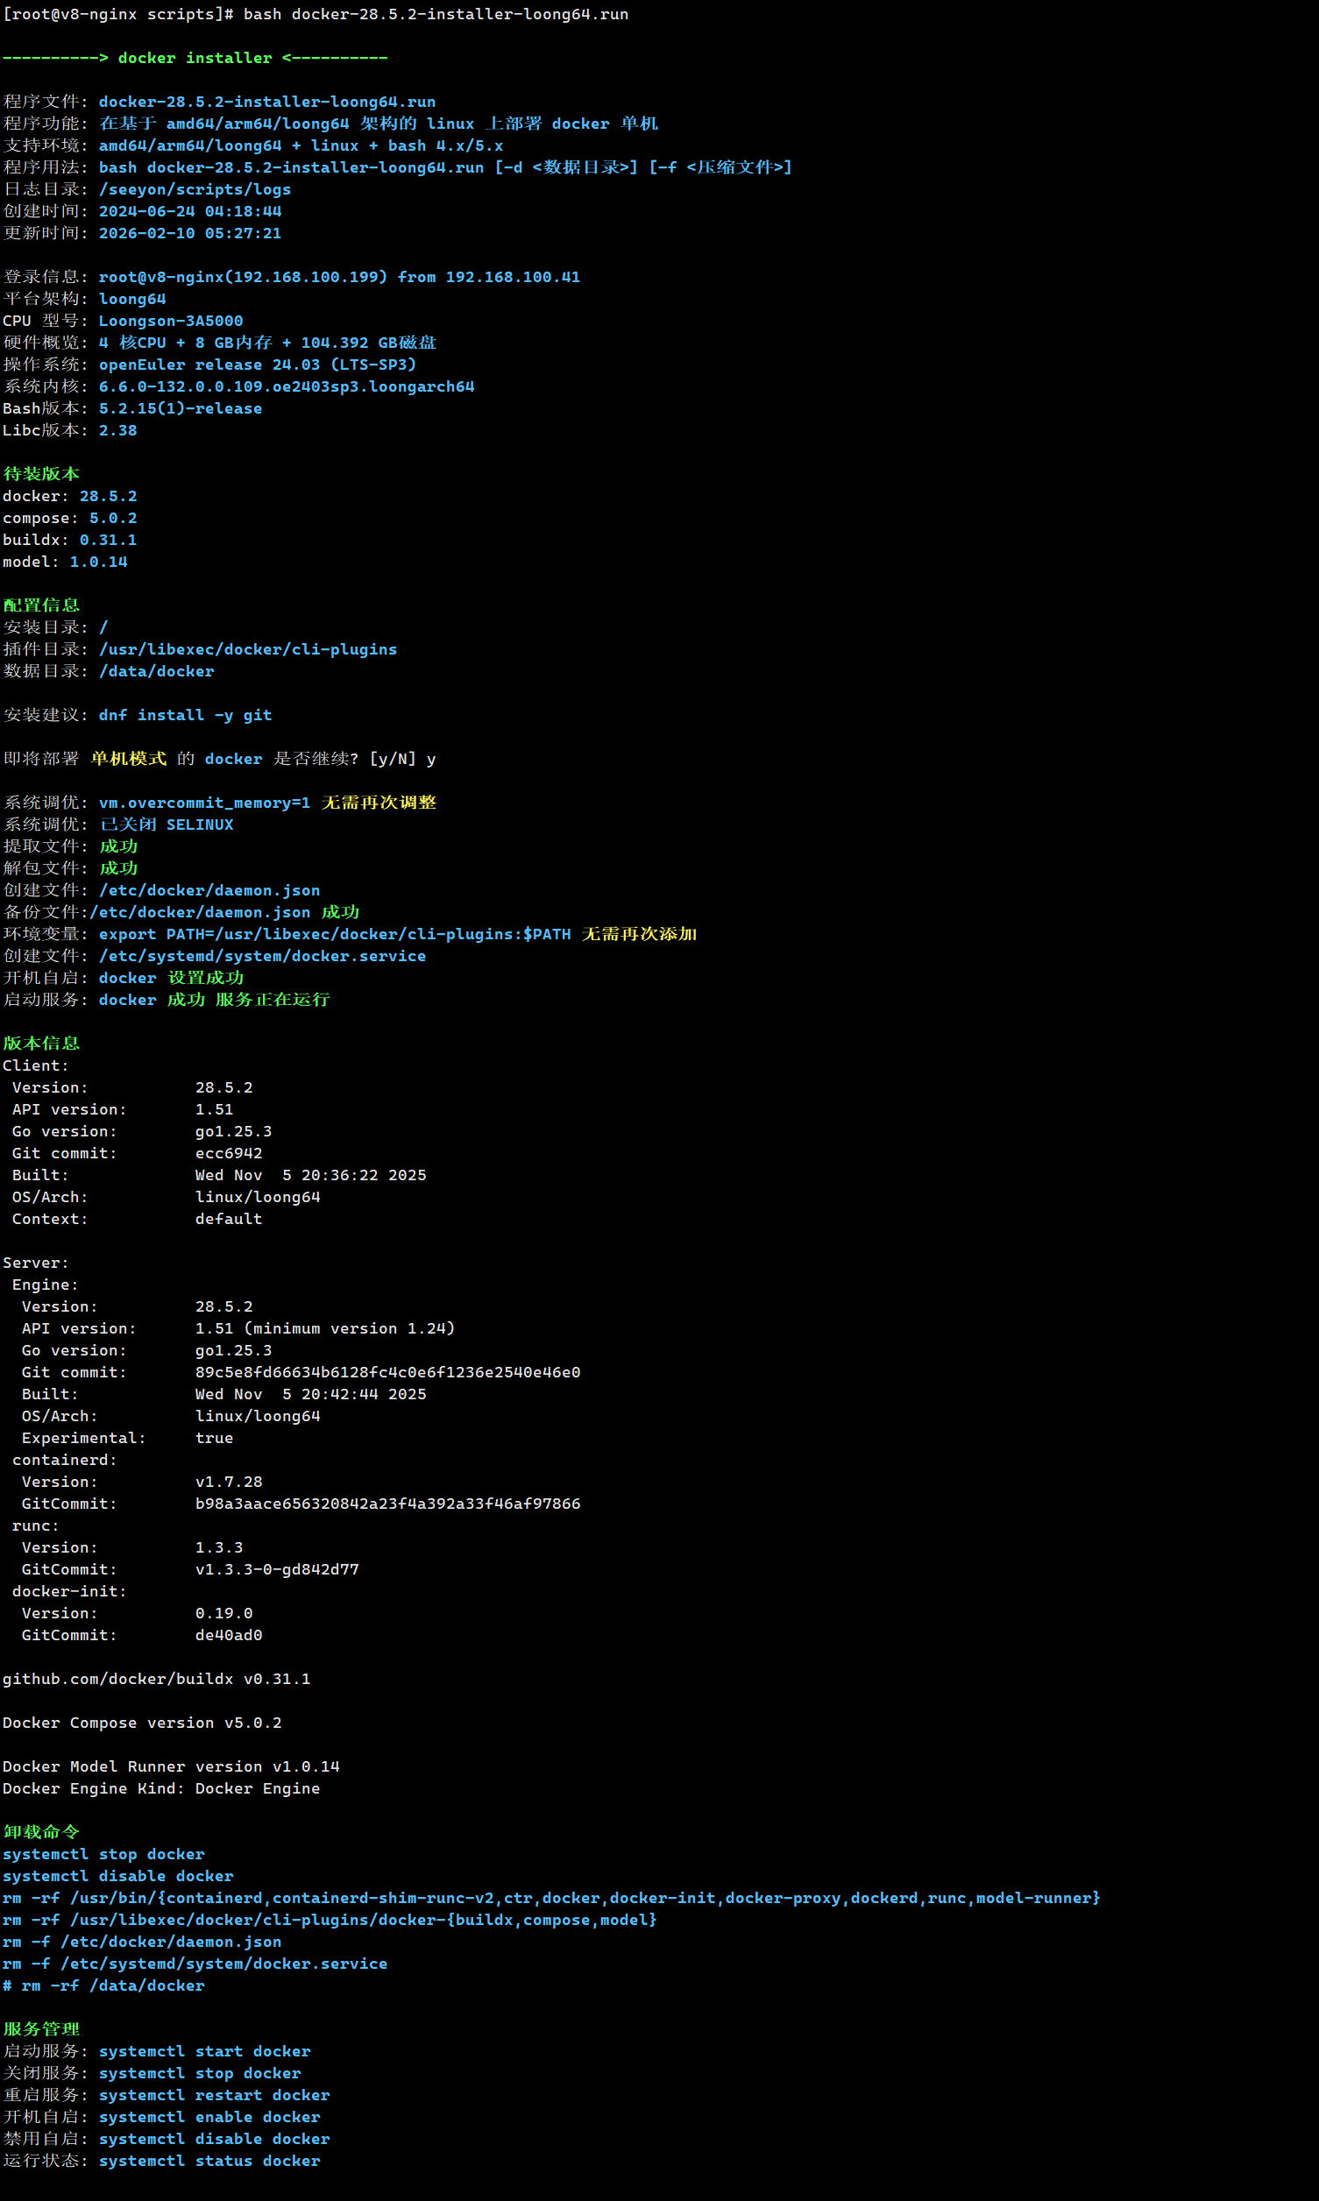This screenshot has width=1319, height=2201.
Task: Click the runc version "1.3.3"
Action: point(218,1548)
